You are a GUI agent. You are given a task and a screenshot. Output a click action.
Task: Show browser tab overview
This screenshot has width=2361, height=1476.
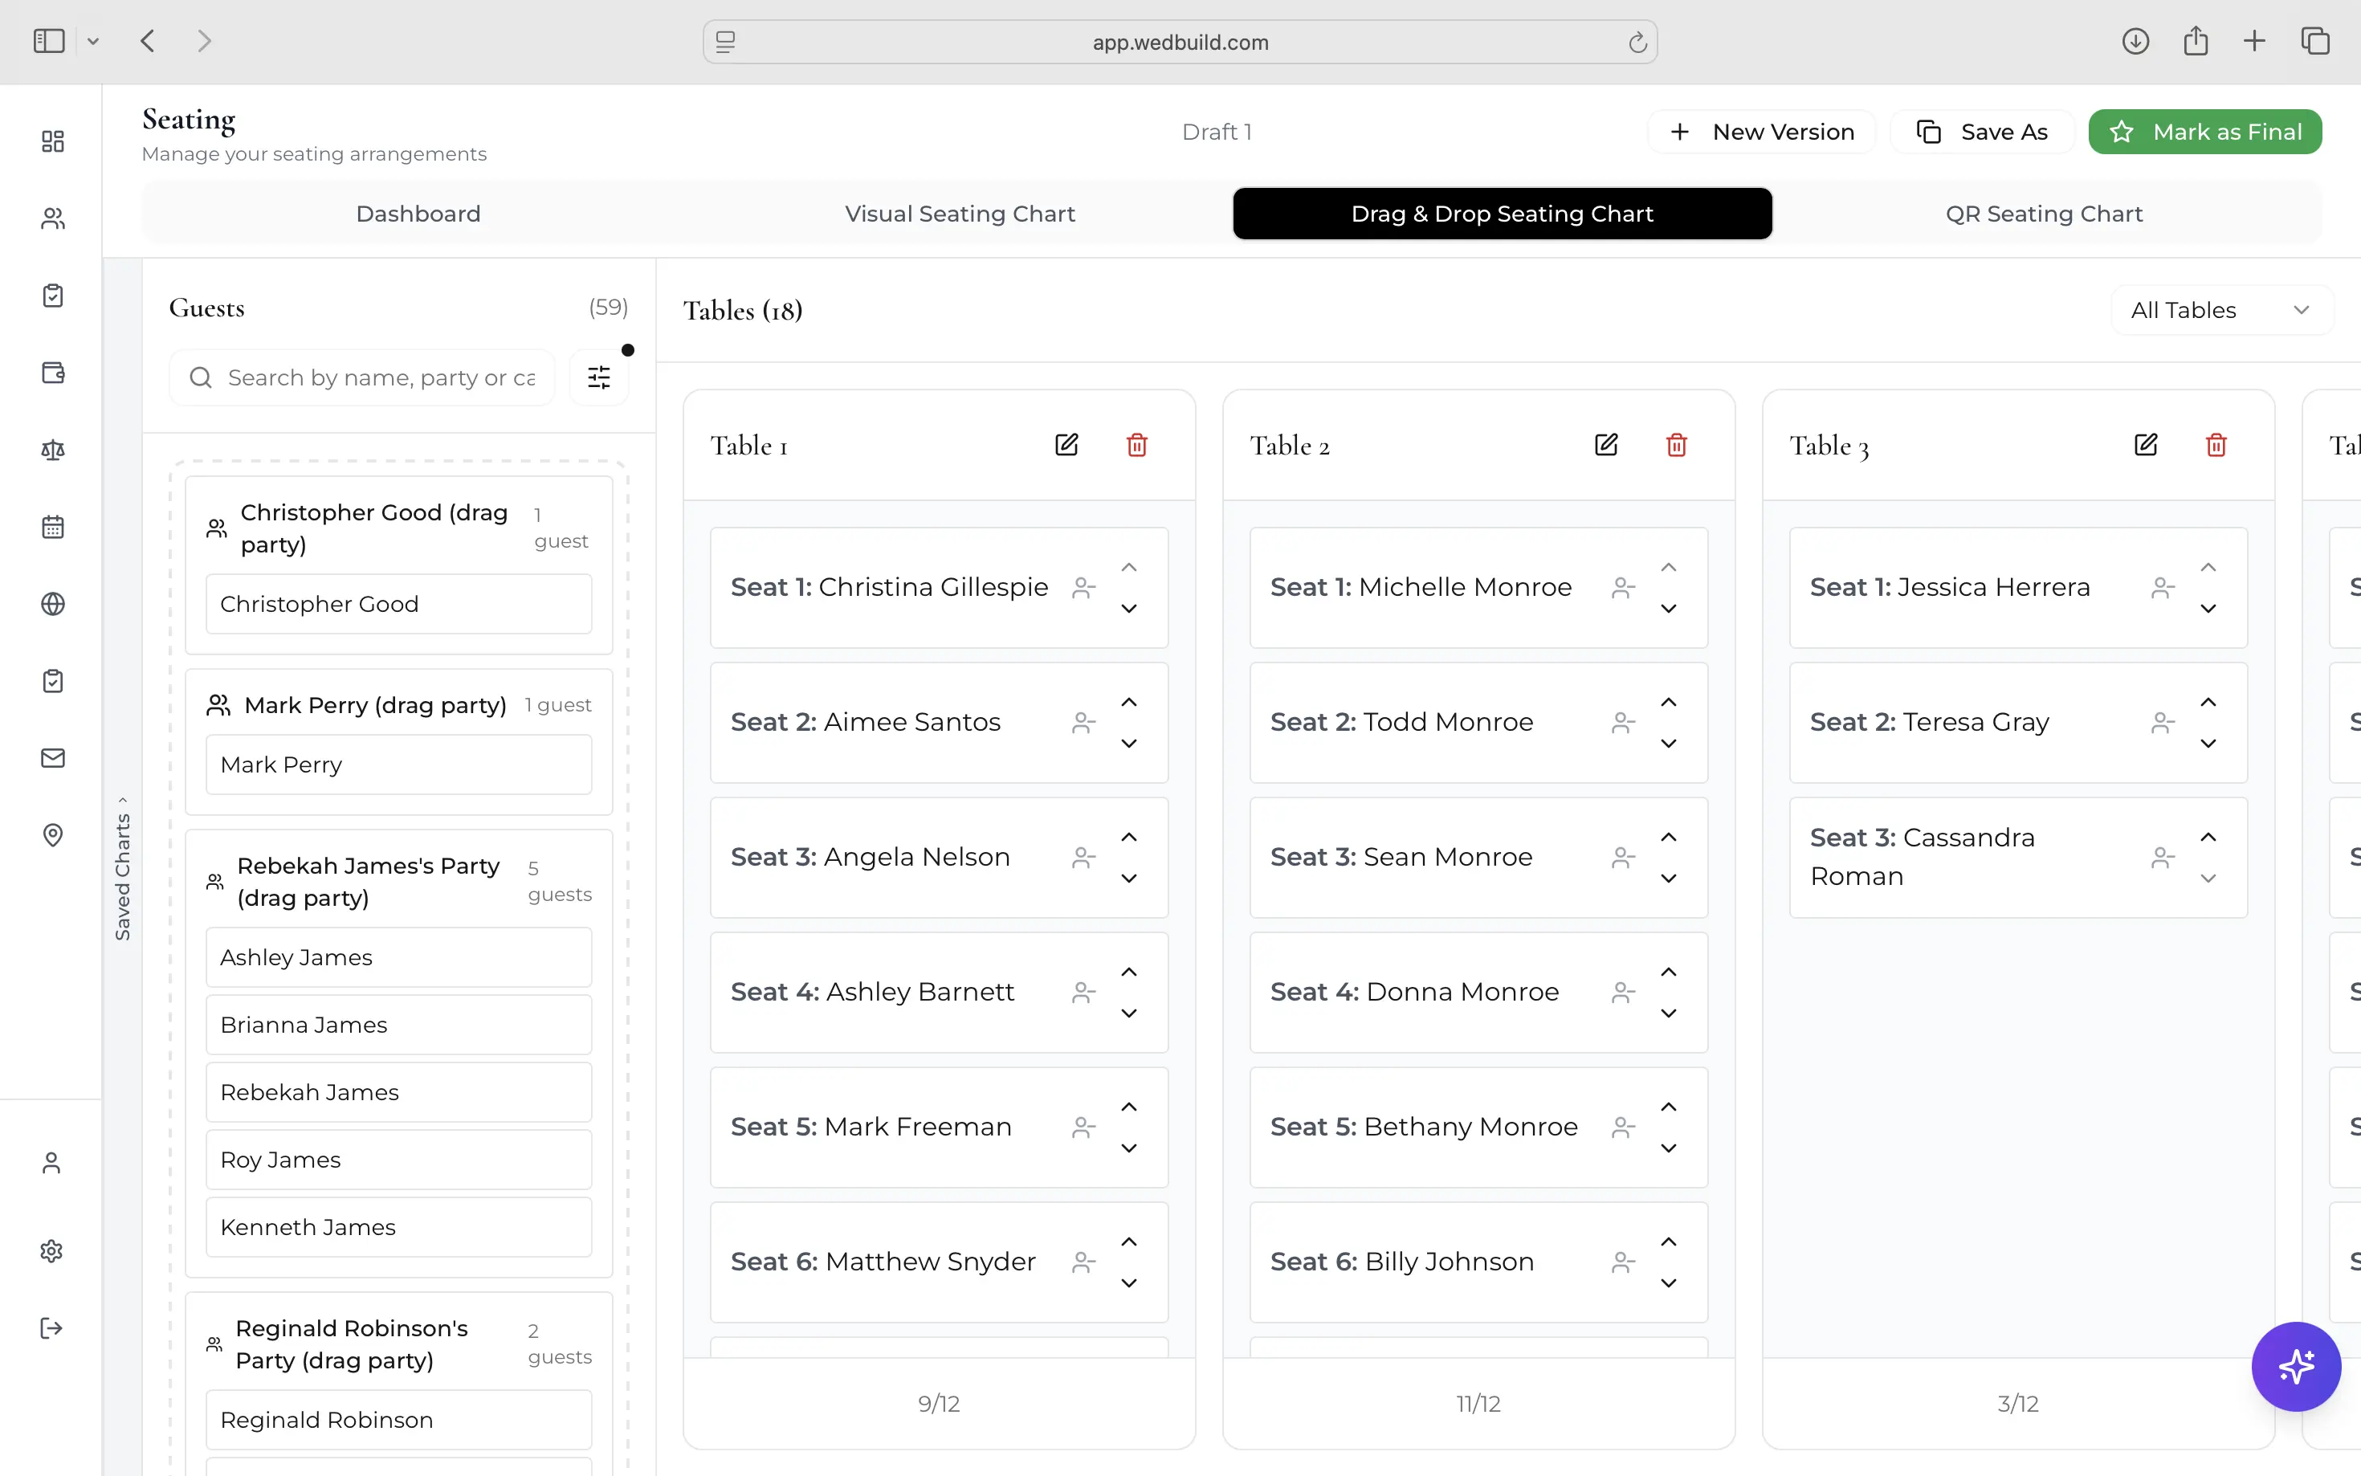pyautogui.click(x=2315, y=41)
